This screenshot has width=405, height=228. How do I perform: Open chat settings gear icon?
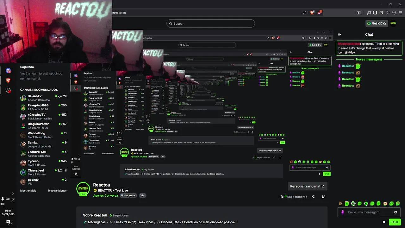point(384,222)
